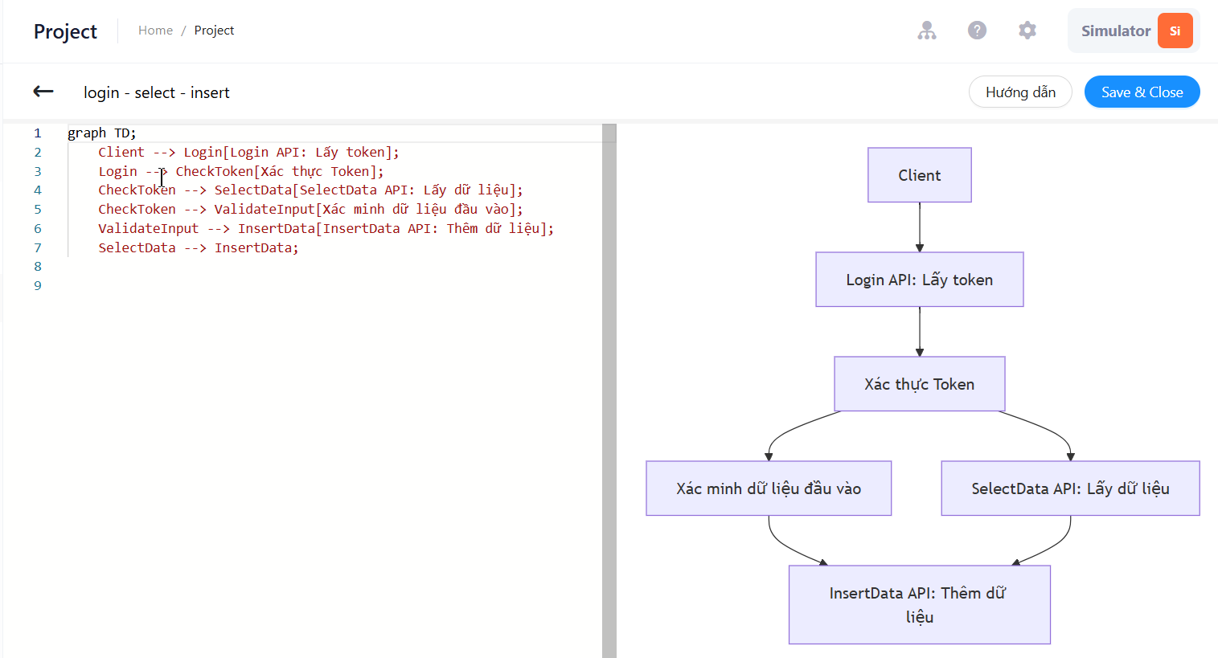Open the Simulator account menu
This screenshot has width=1218, height=658.
coord(1134,31)
